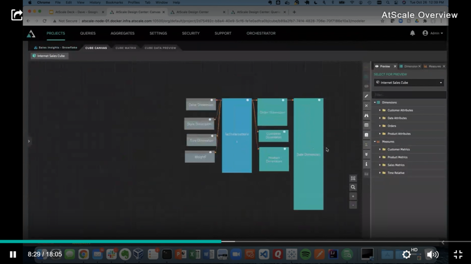This screenshot has width=471, height=264.
Task: Seek on the video progress bar
Action: (x=235, y=241)
